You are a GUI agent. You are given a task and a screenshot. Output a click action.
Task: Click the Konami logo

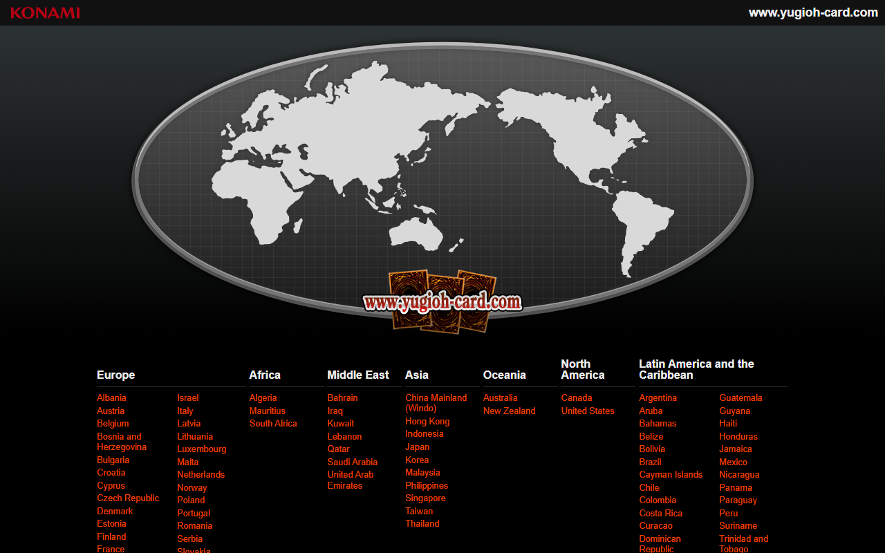pyautogui.click(x=45, y=12)
